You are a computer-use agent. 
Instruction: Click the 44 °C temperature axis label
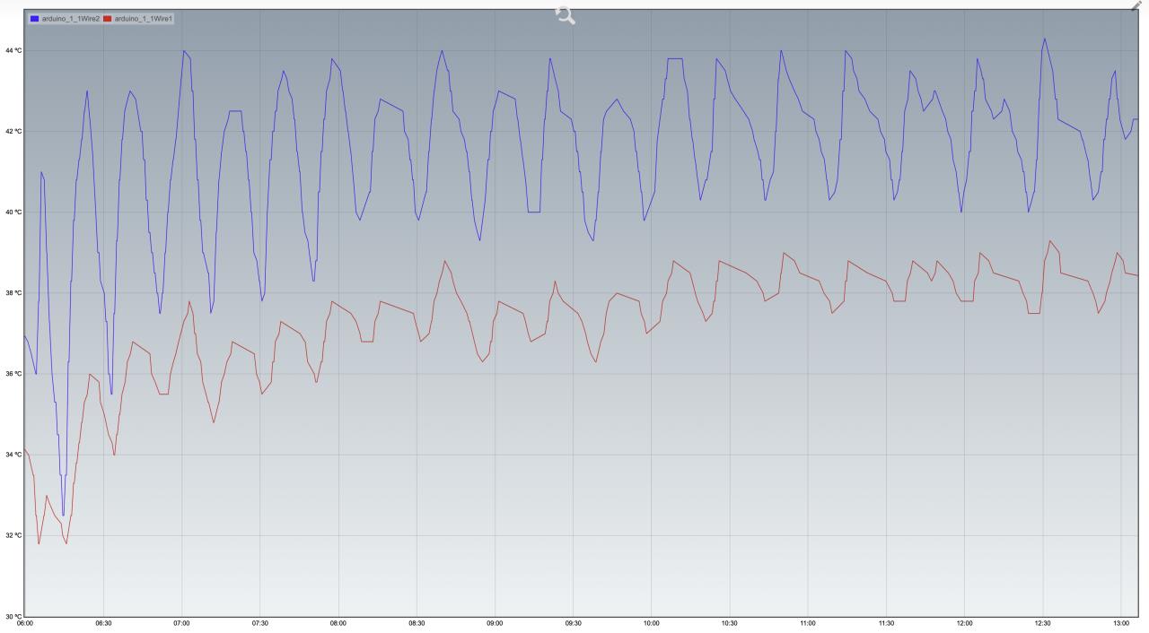(x=12, y=51)
